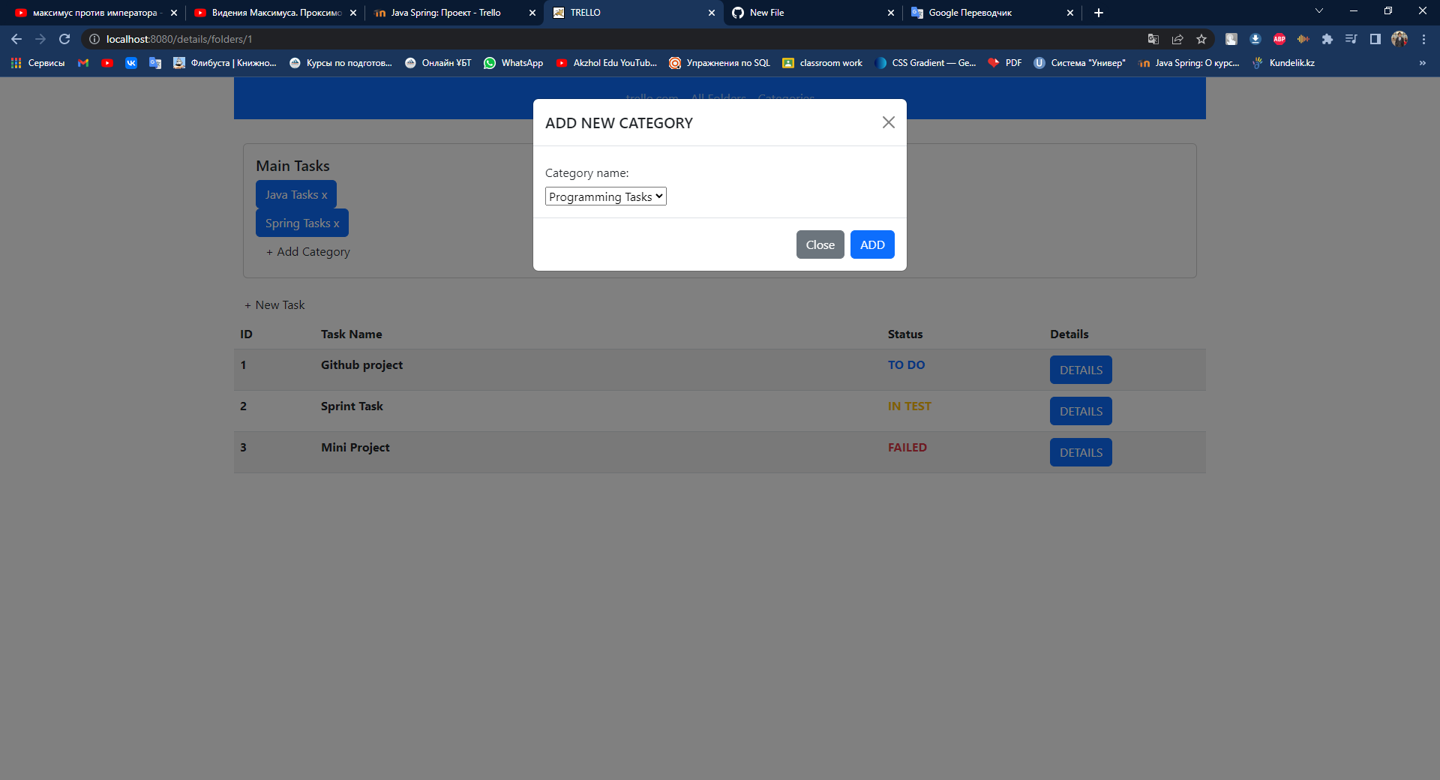Open the Сервисы apps bookmark

38,63
